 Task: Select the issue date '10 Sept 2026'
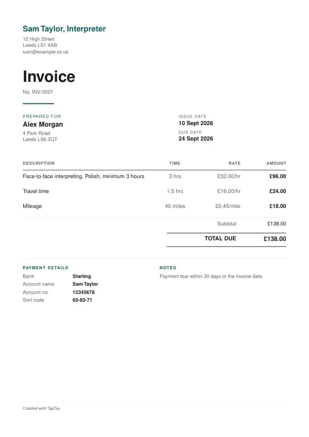pos(196,123)
